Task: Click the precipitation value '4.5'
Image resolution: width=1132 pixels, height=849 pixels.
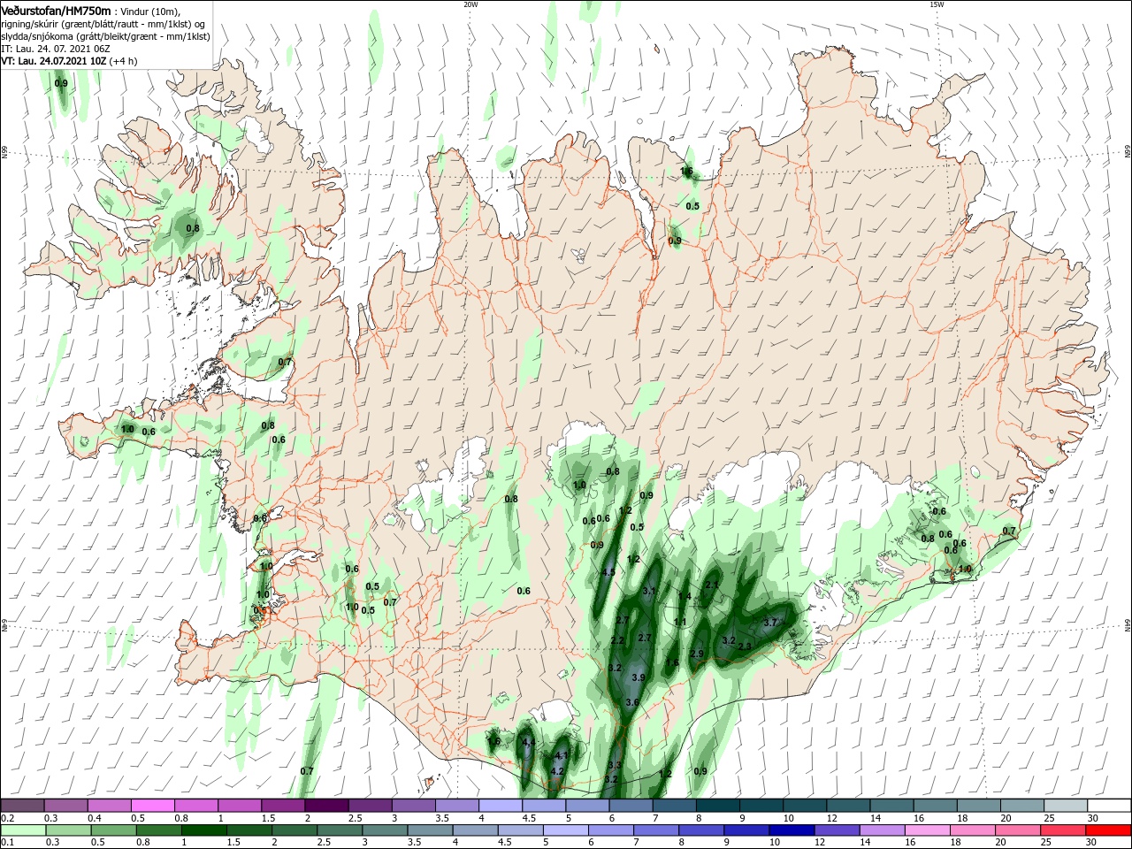Action: pos(608,573)
